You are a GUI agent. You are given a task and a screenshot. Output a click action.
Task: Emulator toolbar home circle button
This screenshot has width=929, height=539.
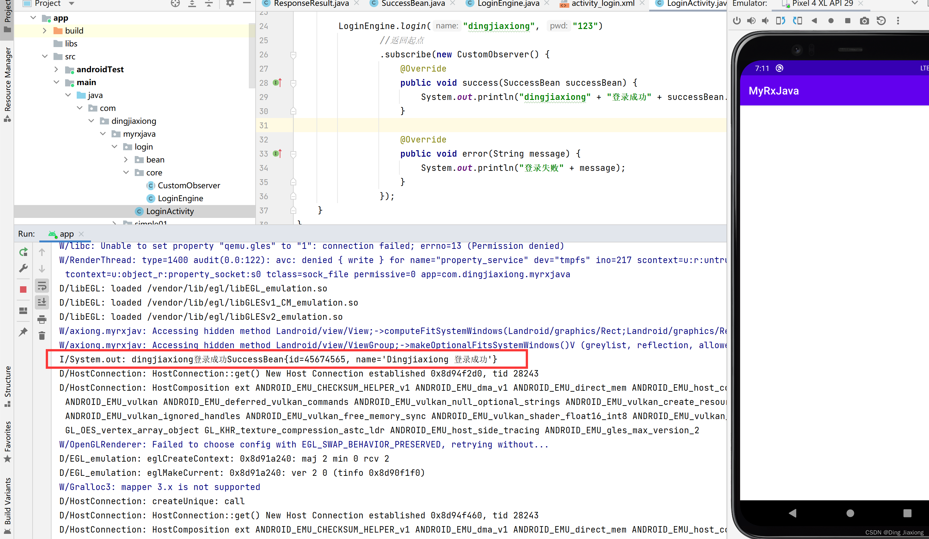(x=831, y=21)
